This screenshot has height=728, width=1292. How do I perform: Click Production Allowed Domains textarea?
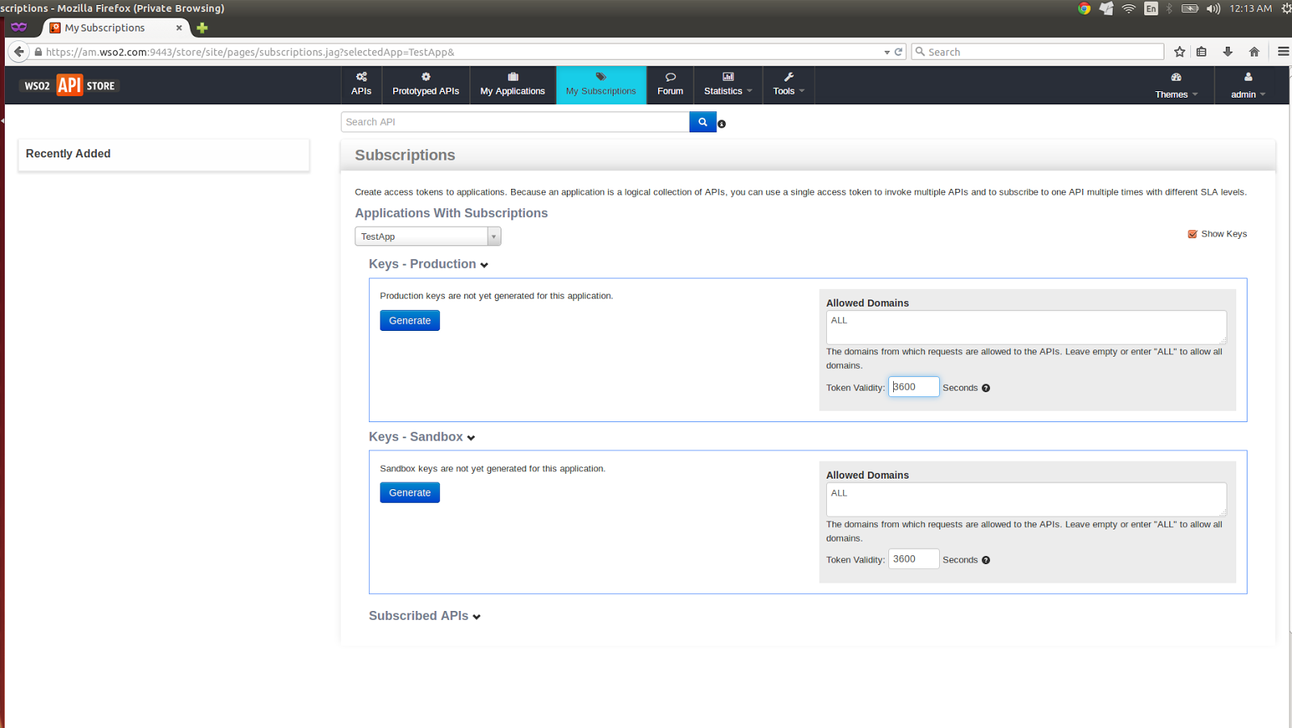(1026, 327)
